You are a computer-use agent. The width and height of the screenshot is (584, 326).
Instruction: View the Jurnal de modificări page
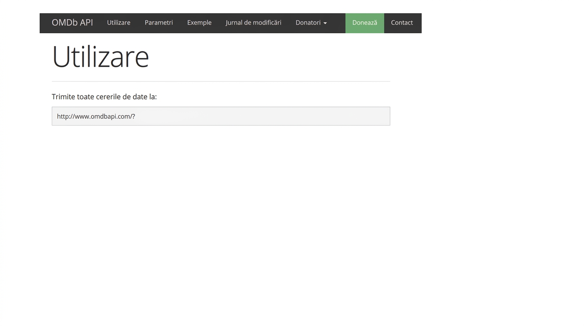253,23
